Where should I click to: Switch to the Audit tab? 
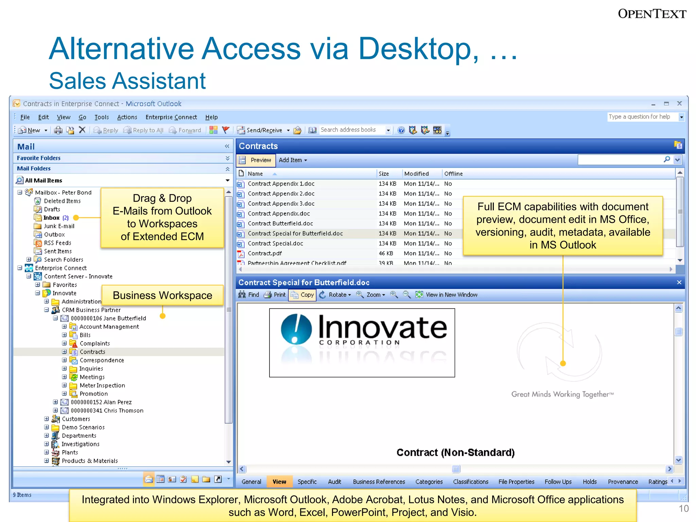click(335, 482)
